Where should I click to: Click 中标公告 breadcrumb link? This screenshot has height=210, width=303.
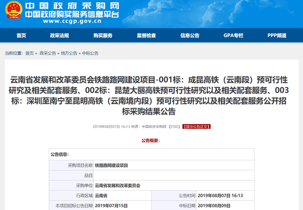[90, 53]
